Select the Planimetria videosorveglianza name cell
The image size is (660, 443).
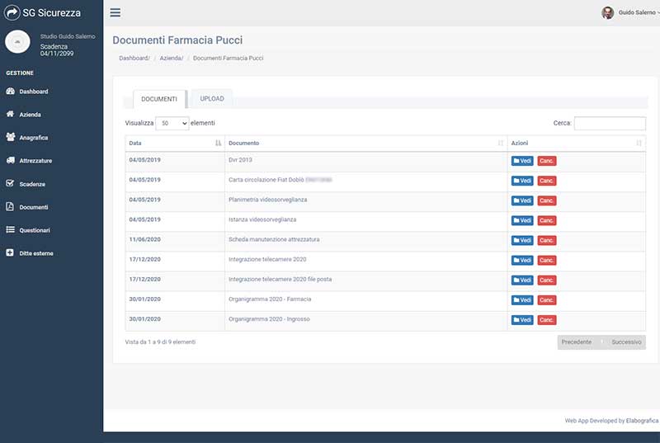coord(366,201)
